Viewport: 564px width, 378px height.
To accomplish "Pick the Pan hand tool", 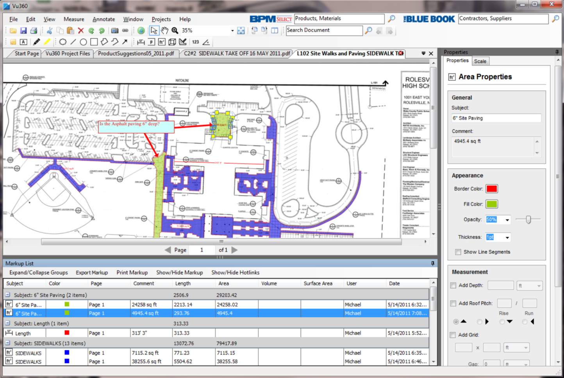I will (164, 30).
